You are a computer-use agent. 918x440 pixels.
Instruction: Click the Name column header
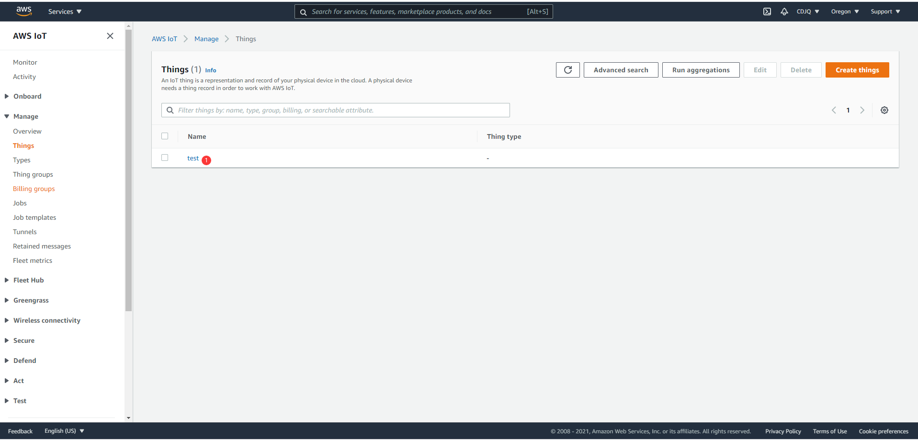[x=197, y=136]
